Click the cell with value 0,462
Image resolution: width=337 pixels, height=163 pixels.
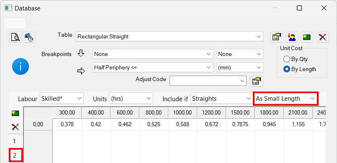pyautogui.click(x=125, y=125)
